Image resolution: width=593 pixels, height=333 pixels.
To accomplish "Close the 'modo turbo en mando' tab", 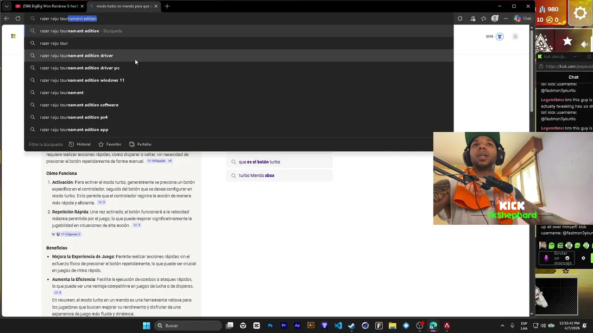I will coord(156,6).
